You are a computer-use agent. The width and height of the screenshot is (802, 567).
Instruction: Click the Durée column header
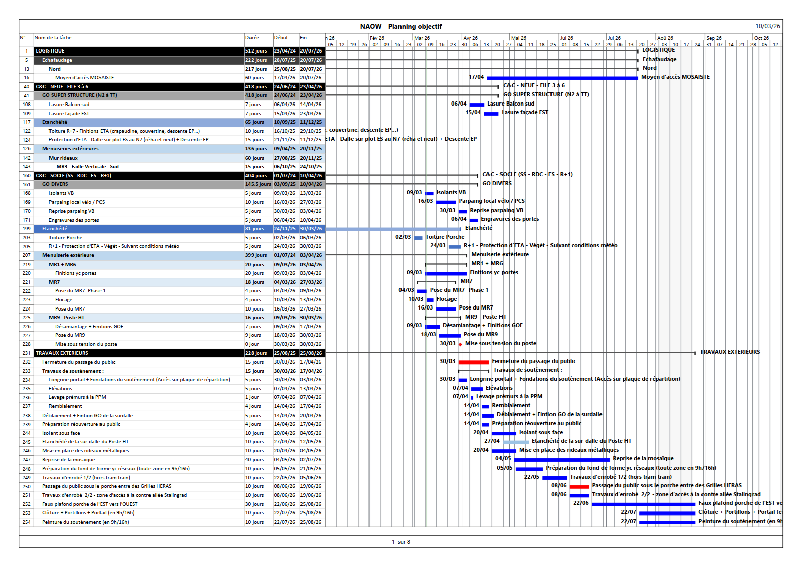pyautogui.click(x=252, y=38)
